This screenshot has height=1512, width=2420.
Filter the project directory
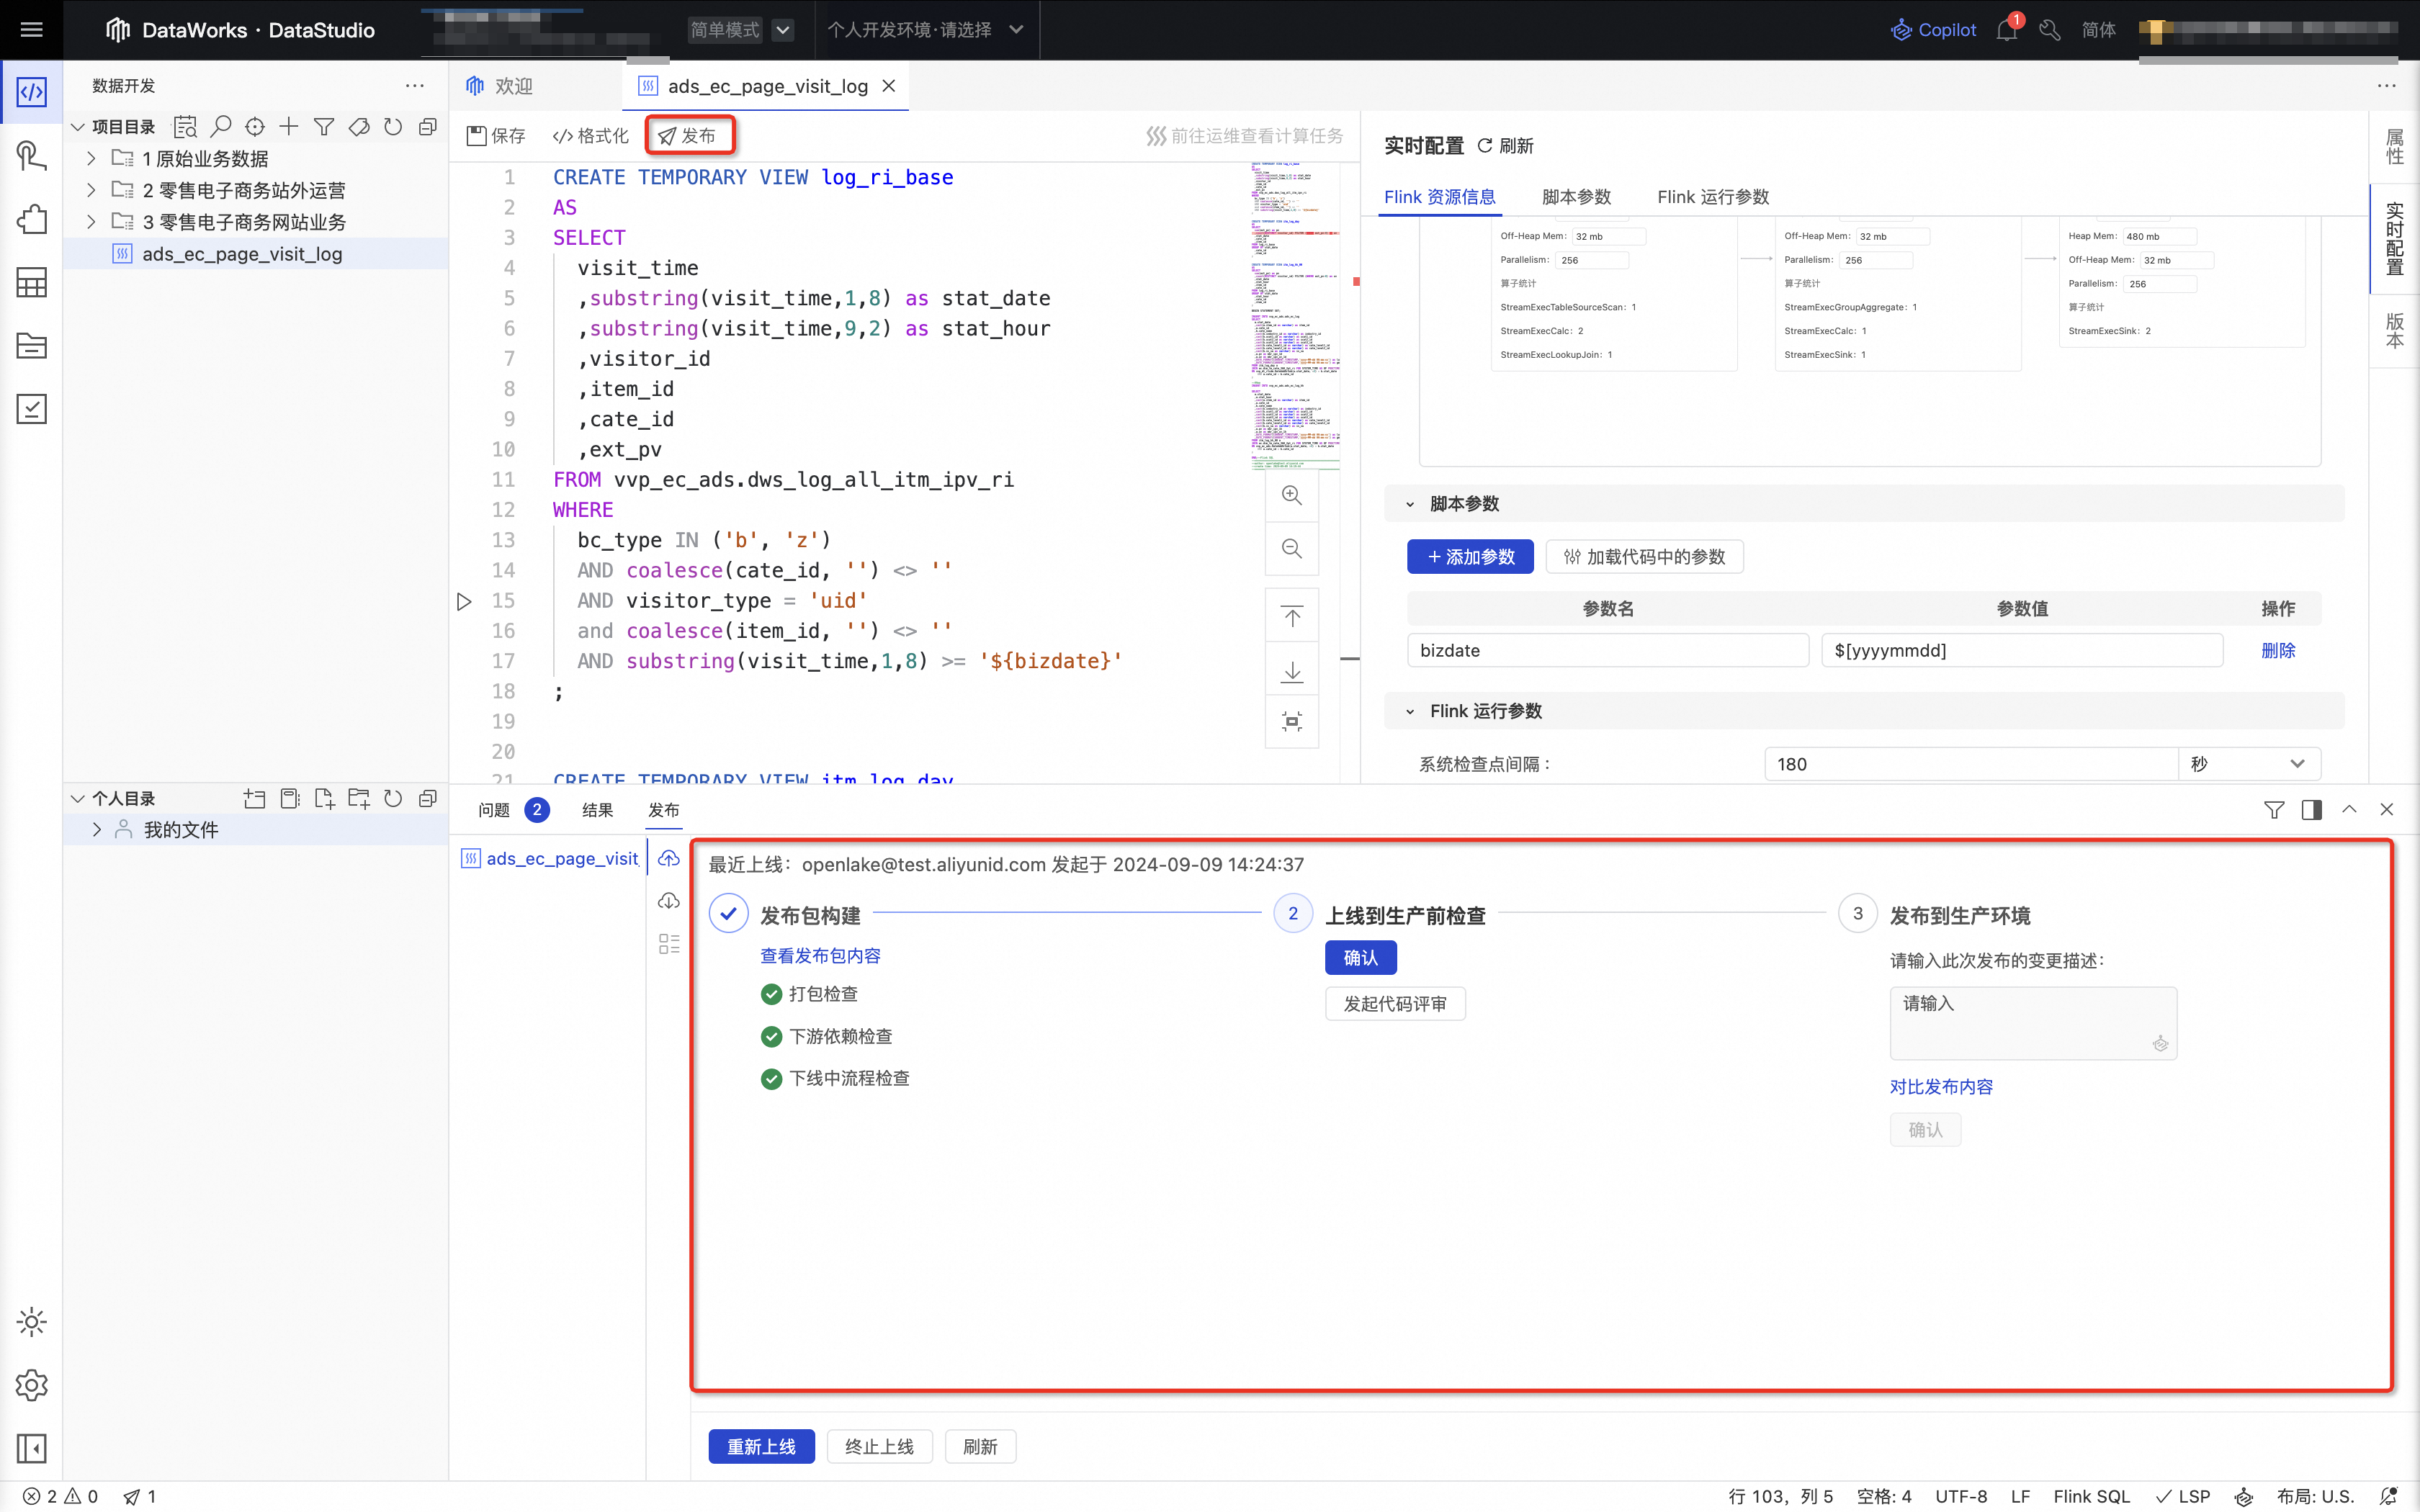[324, 127]
